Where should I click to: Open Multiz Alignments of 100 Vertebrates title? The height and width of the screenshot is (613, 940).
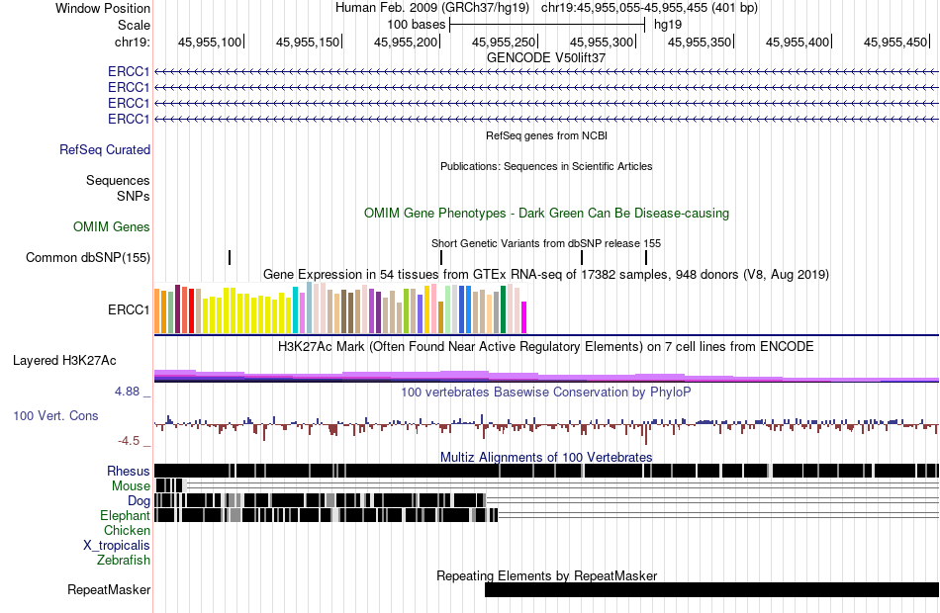pos(546,457)
